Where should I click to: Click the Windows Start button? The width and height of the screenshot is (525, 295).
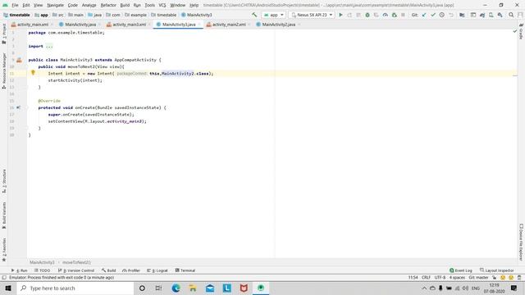8,288
